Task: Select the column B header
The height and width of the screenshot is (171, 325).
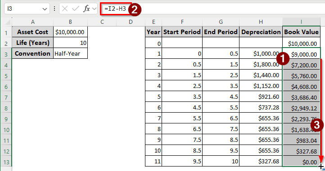Action: (71, 22)
